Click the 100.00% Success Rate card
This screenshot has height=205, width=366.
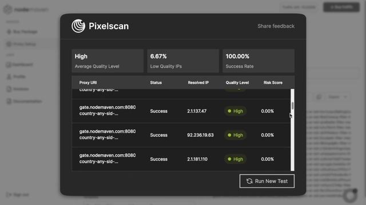(x=258, y=61)
